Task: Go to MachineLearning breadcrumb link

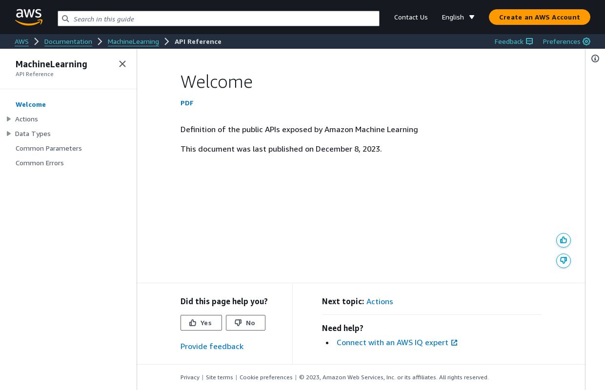Action: coord(133,41)
